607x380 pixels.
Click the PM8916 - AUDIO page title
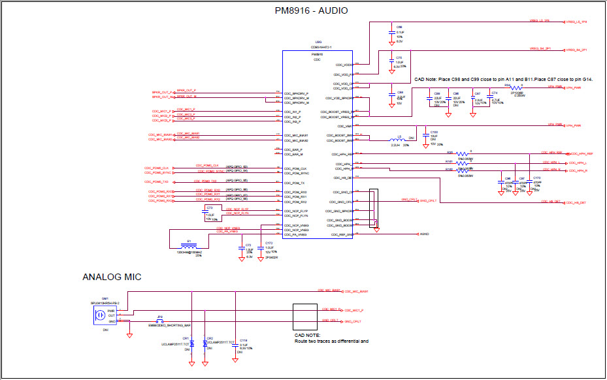click(x=312, y=10)
